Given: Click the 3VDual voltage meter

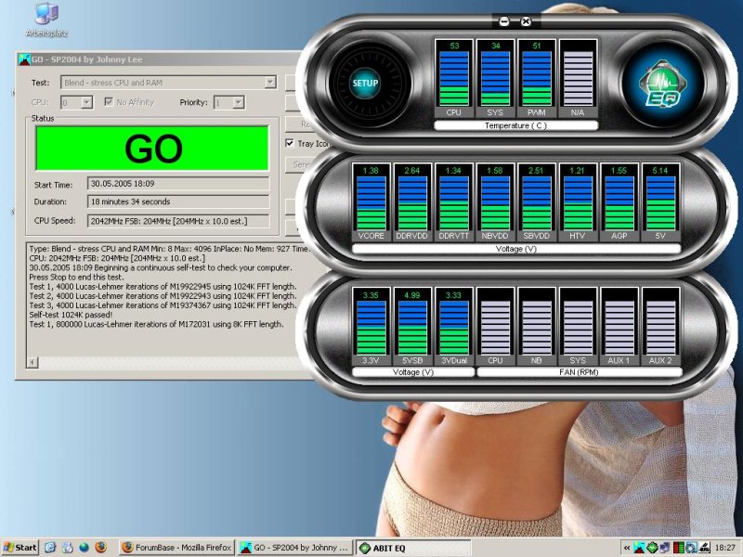Looking at the screenshot, I should [453, 327].
